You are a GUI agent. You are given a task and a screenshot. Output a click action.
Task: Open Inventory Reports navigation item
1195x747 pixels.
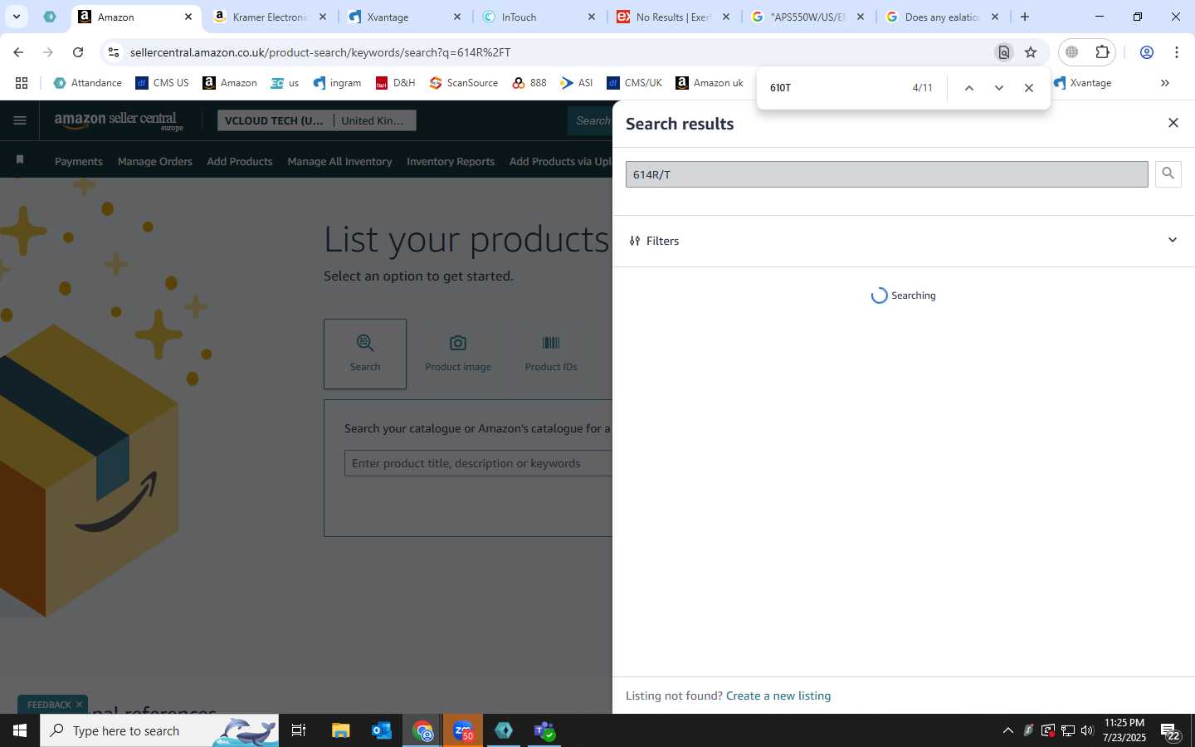[451, 161]
